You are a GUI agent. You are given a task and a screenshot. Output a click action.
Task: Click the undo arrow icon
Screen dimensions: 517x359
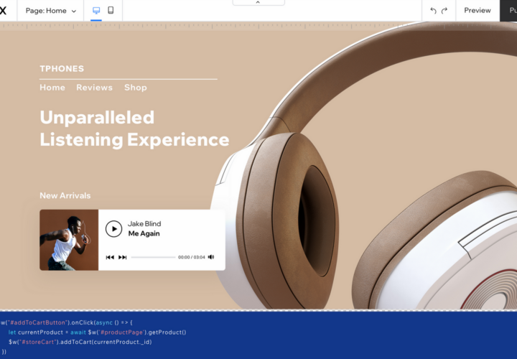tap(433, 11)
